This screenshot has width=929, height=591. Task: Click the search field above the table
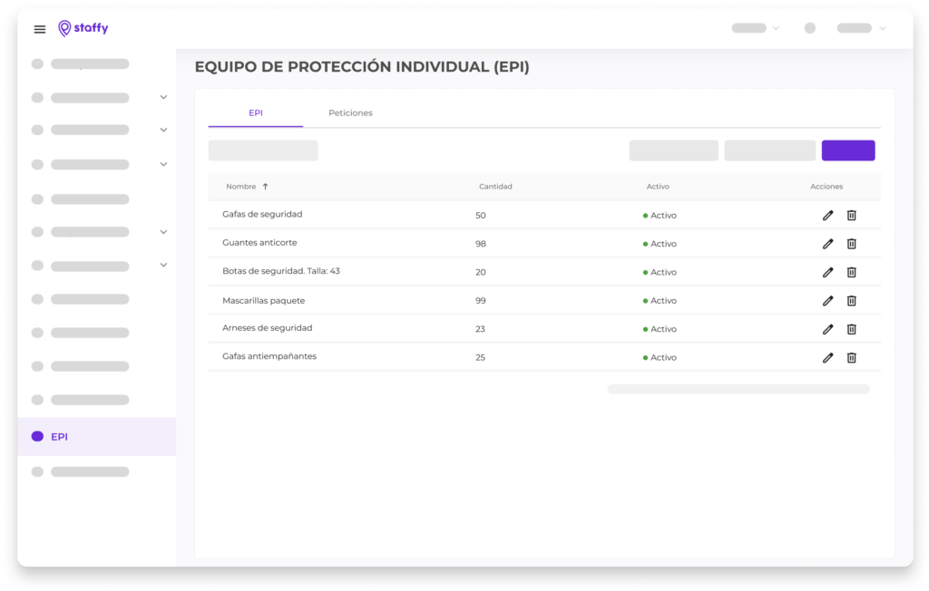tap(263, 150)
